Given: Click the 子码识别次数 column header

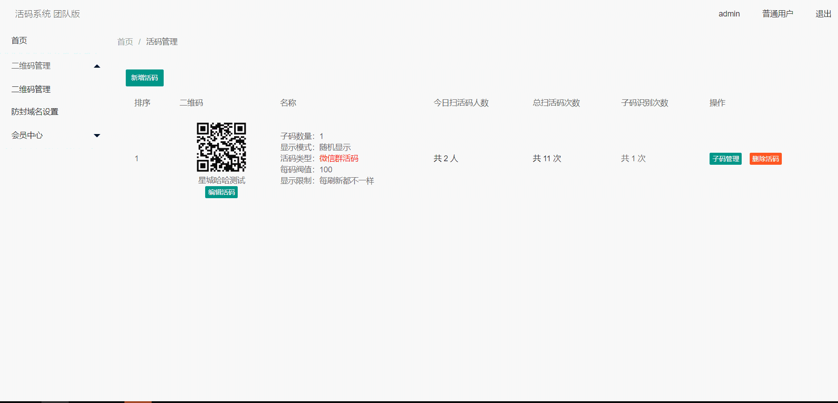Looking at the screenshot, I should pos(644,103).
